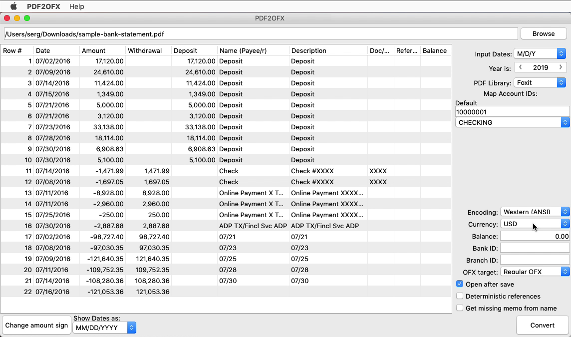
Task: Select amount 11,424.00 in row 3
Action: point(102,83)
